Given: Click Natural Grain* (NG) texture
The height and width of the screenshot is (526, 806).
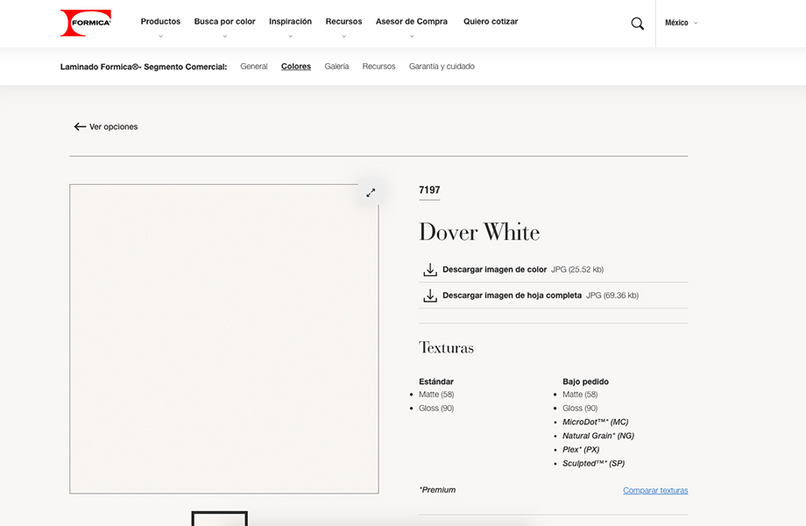Looking at the screenshot, I should (x=598, y=436).
